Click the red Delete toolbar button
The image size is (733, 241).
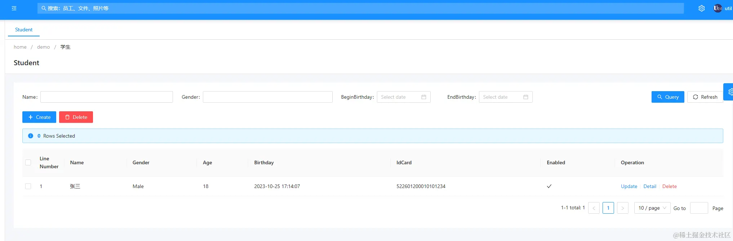coord(76,117)
